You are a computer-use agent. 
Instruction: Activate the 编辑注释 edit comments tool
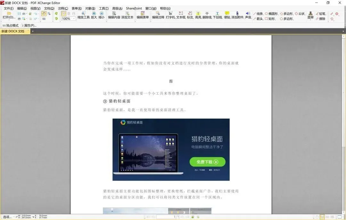tap(158, 15)
